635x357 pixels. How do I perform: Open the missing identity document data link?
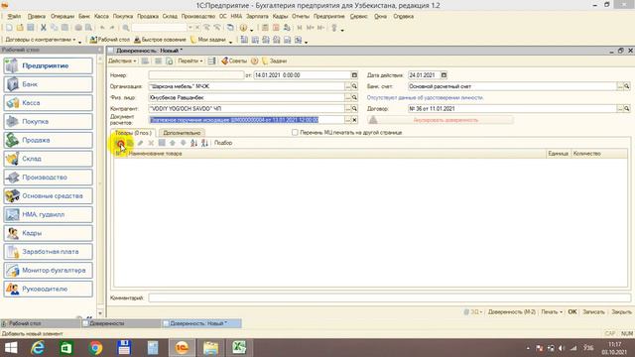pyautogui.click(x=425, y=97)
